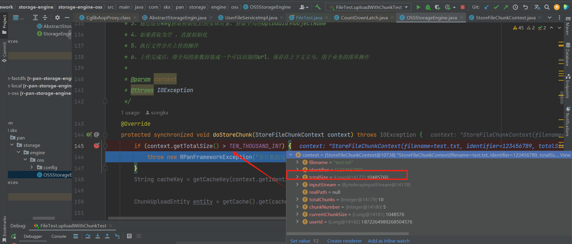572x244 pixels.
Task: Click the @throws Javadoc tag
Action: tap(142, 90)
